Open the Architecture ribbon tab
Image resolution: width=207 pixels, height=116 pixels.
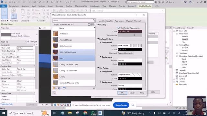(14, 6)
